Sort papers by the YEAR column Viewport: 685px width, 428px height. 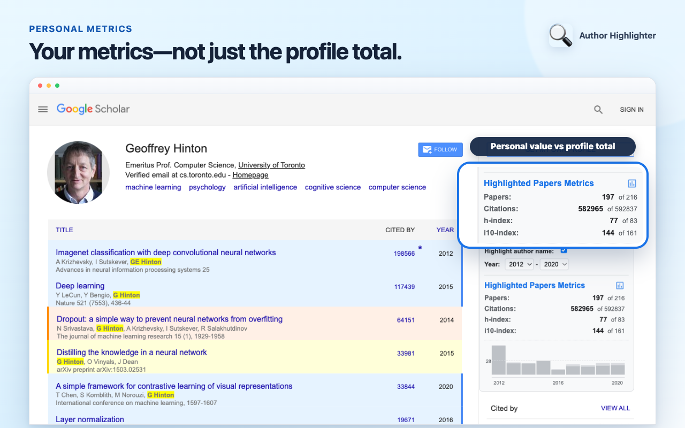click(445, 230)
